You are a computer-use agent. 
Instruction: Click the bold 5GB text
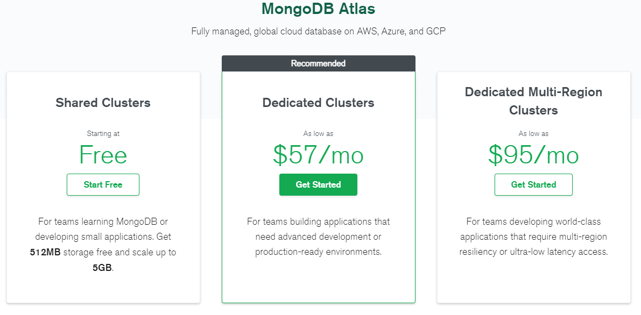coord(102,268)
